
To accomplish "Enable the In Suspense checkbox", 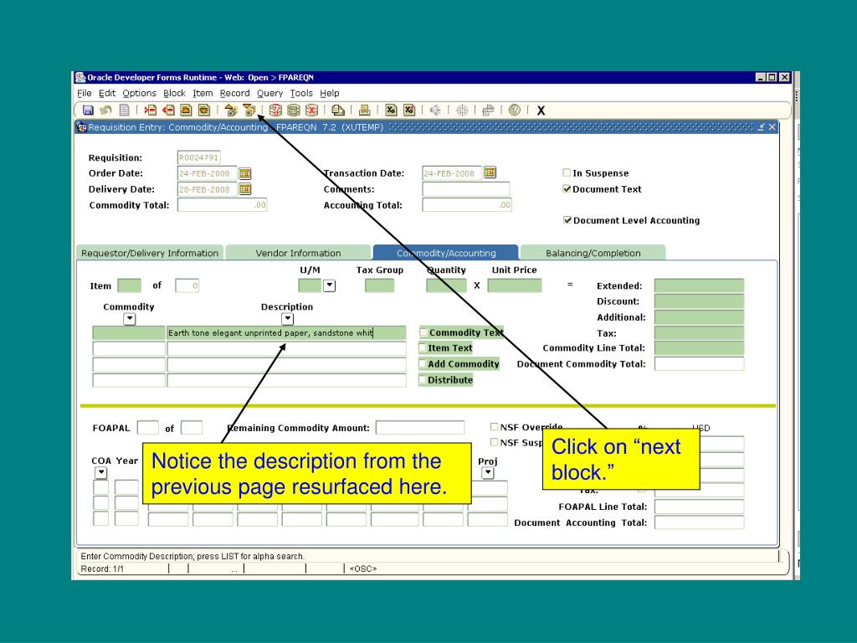I will point(567,172).
